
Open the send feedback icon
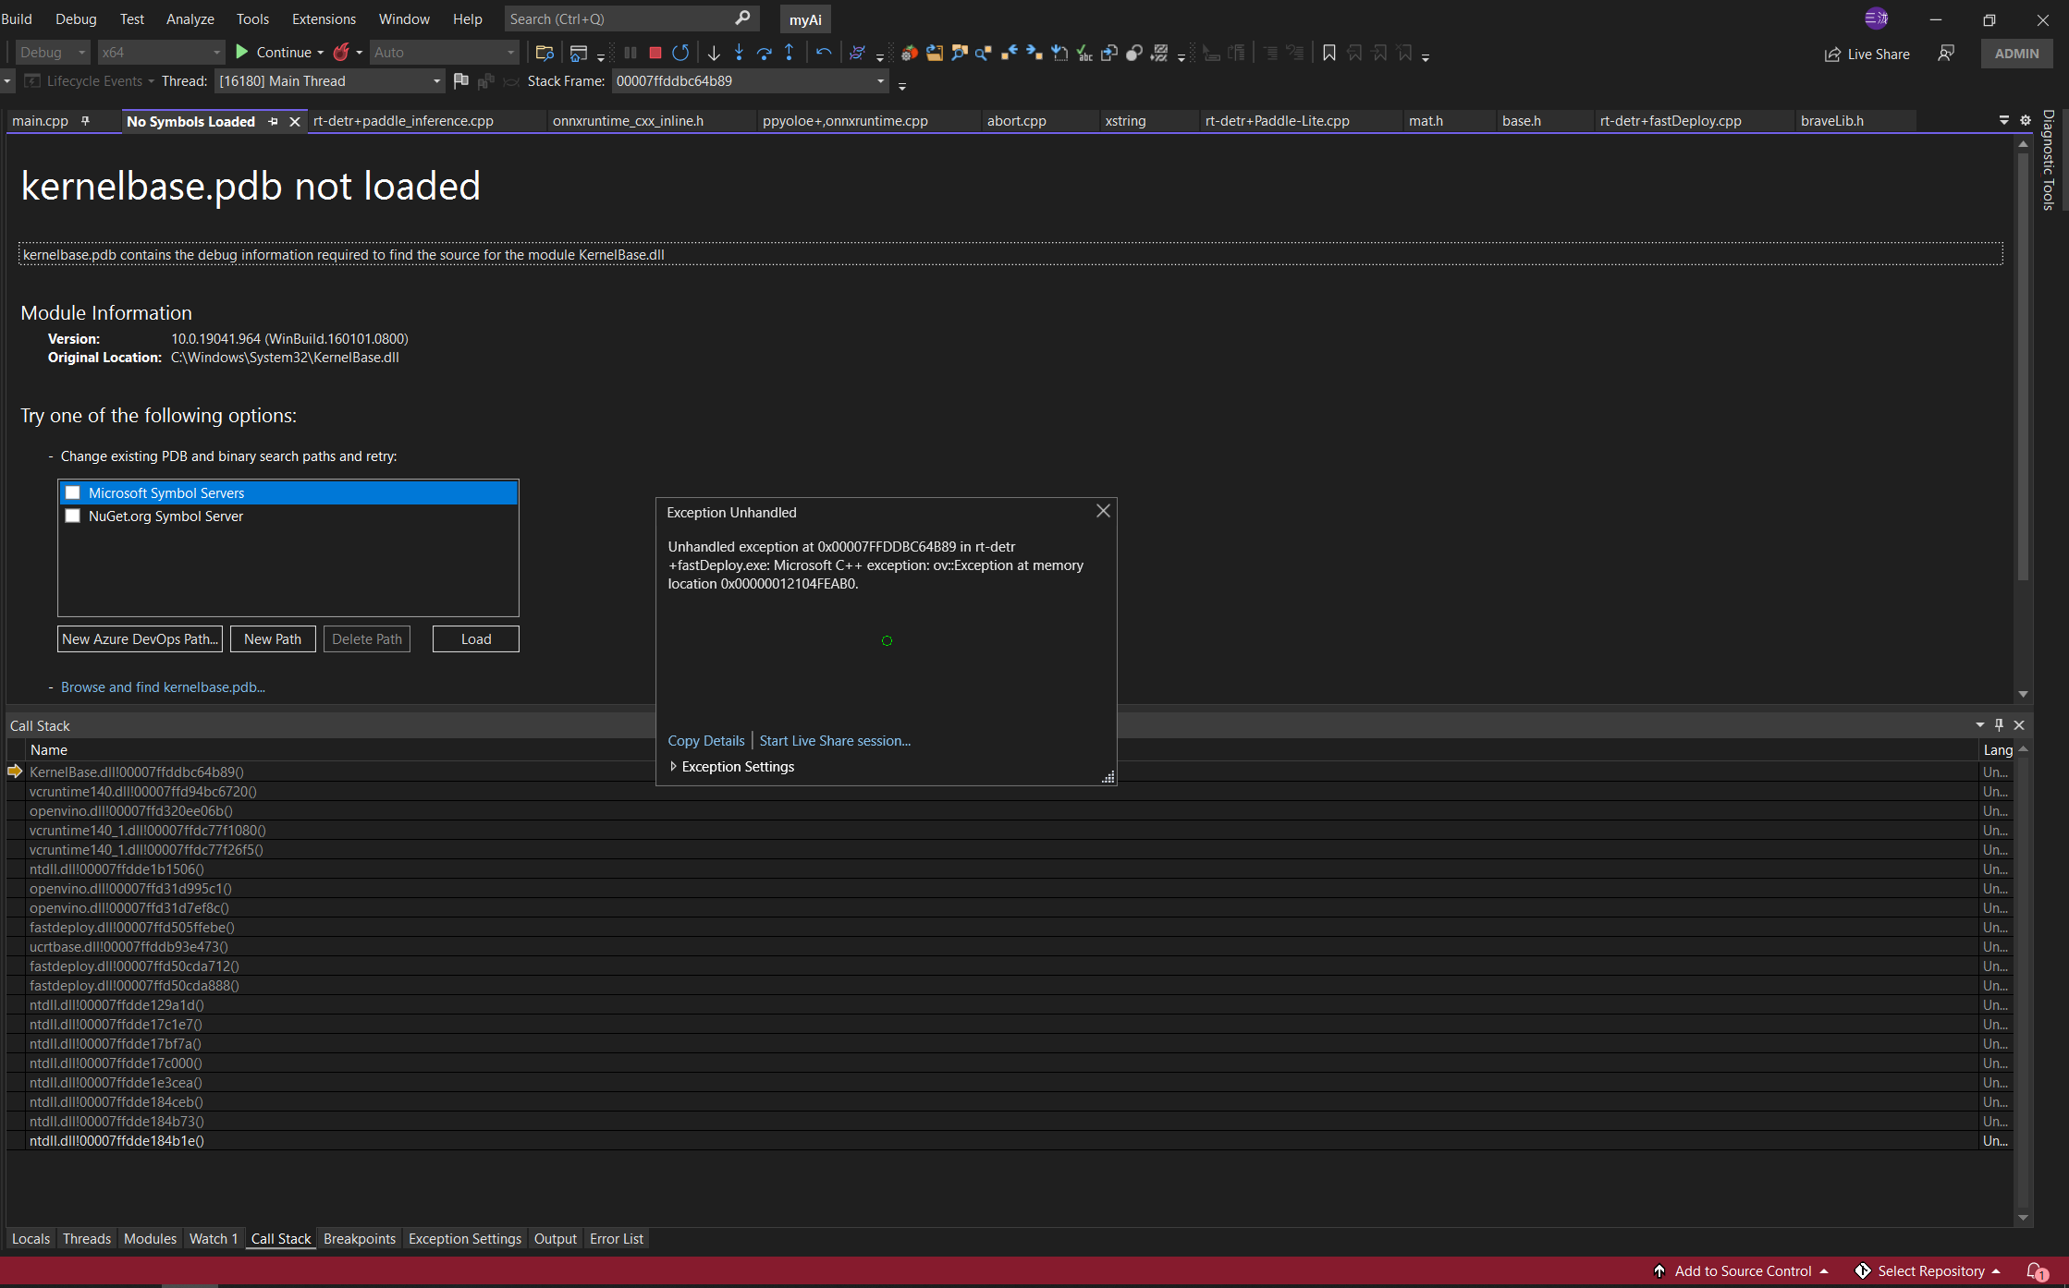coord(1946,54)
